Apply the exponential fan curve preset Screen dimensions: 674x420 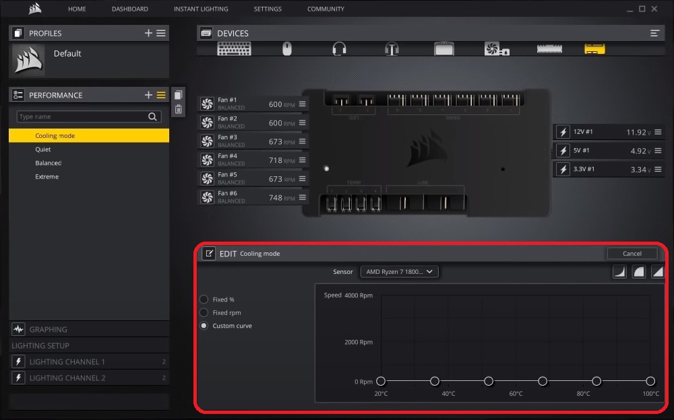point(619,271)
